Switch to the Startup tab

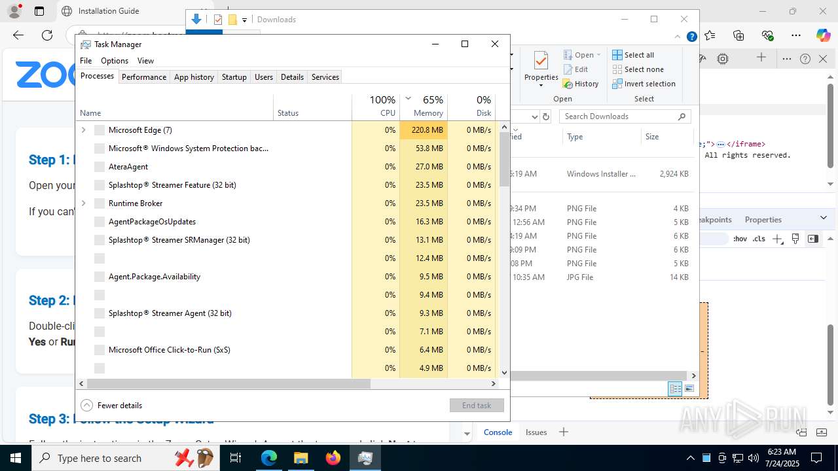coord(234,77)
